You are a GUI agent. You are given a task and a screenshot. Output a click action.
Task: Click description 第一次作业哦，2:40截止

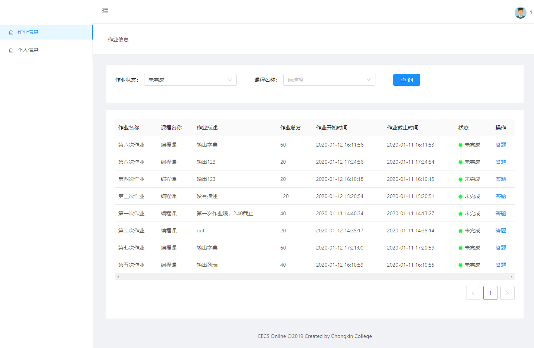click(x=225, y=213)
